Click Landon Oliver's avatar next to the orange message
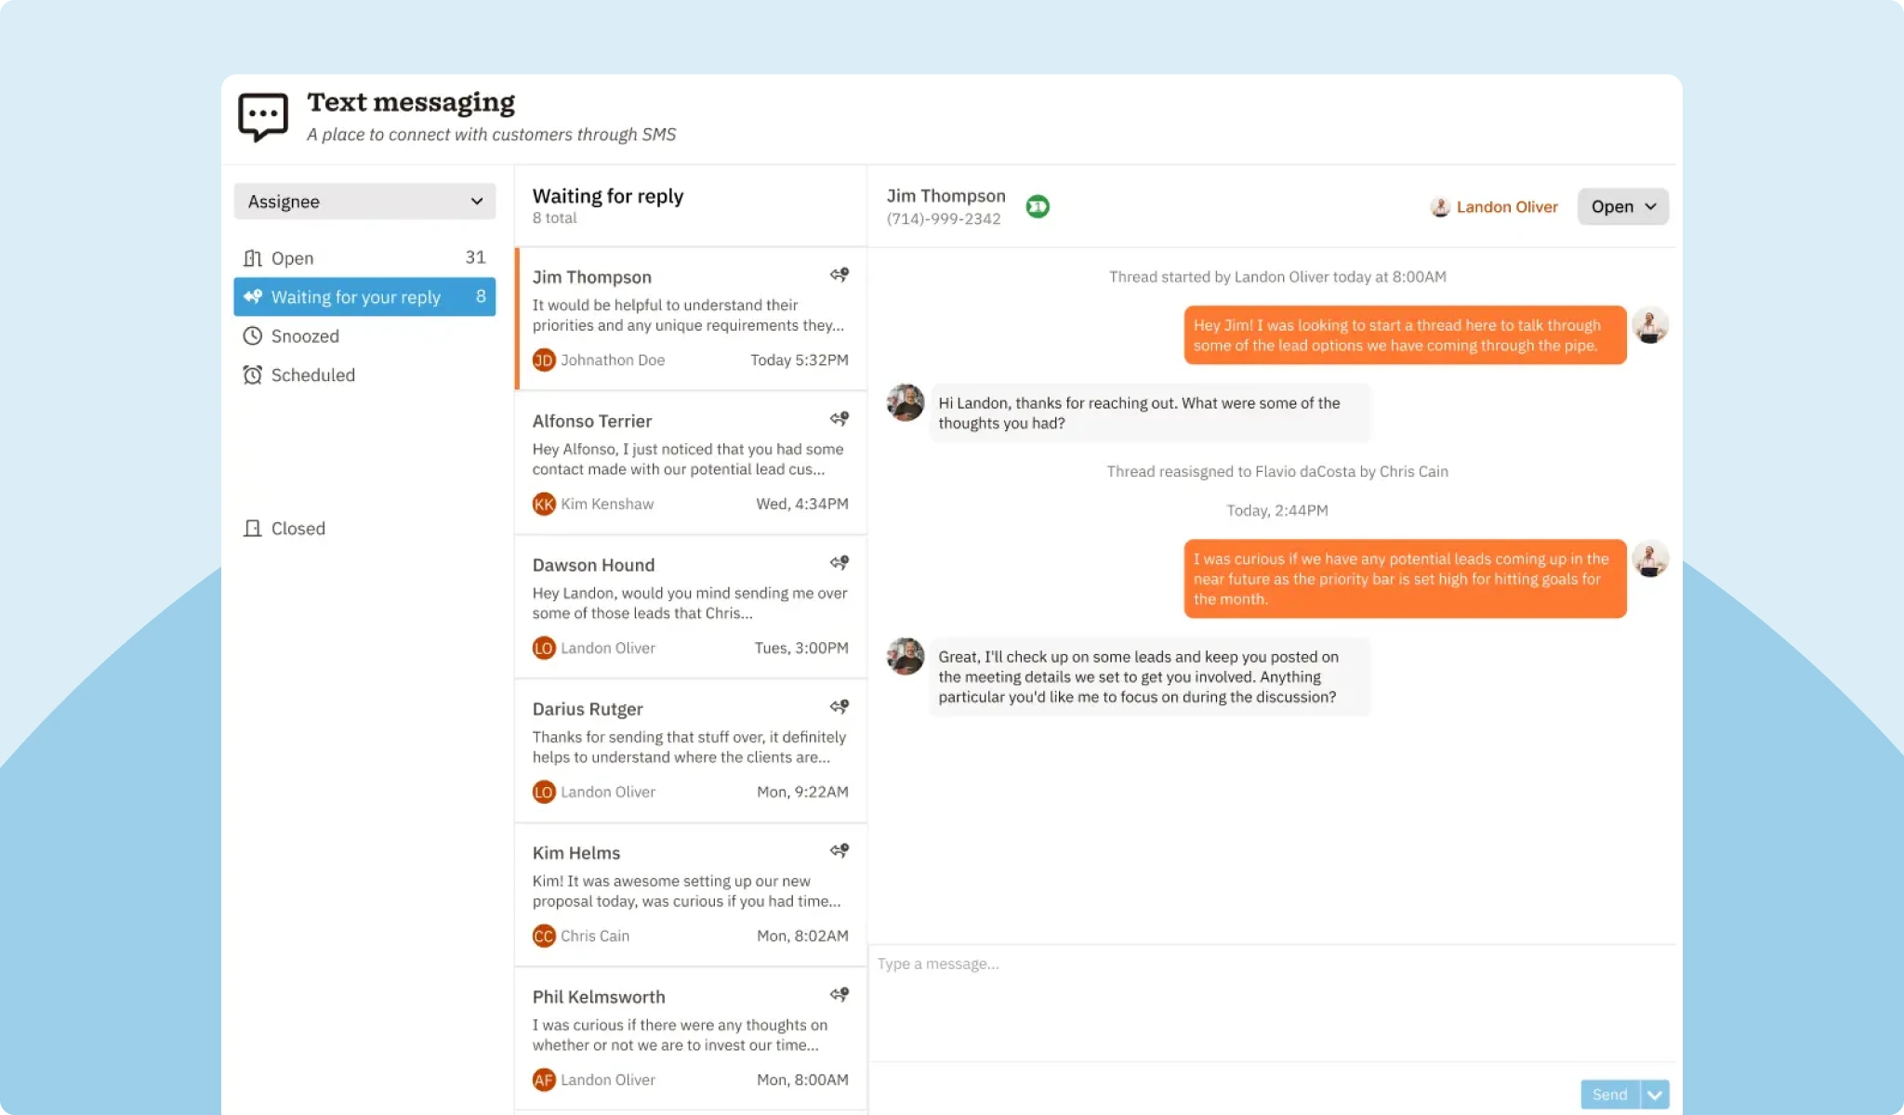The width and height of the screenshot is (1904, 1115). point(1651,326)
